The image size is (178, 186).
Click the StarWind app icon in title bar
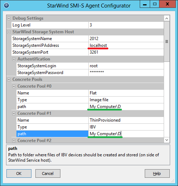tap(6, 5)
